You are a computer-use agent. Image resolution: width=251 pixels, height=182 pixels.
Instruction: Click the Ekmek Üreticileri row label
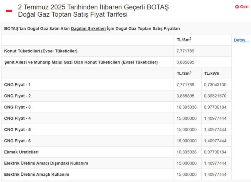[21, 152]
